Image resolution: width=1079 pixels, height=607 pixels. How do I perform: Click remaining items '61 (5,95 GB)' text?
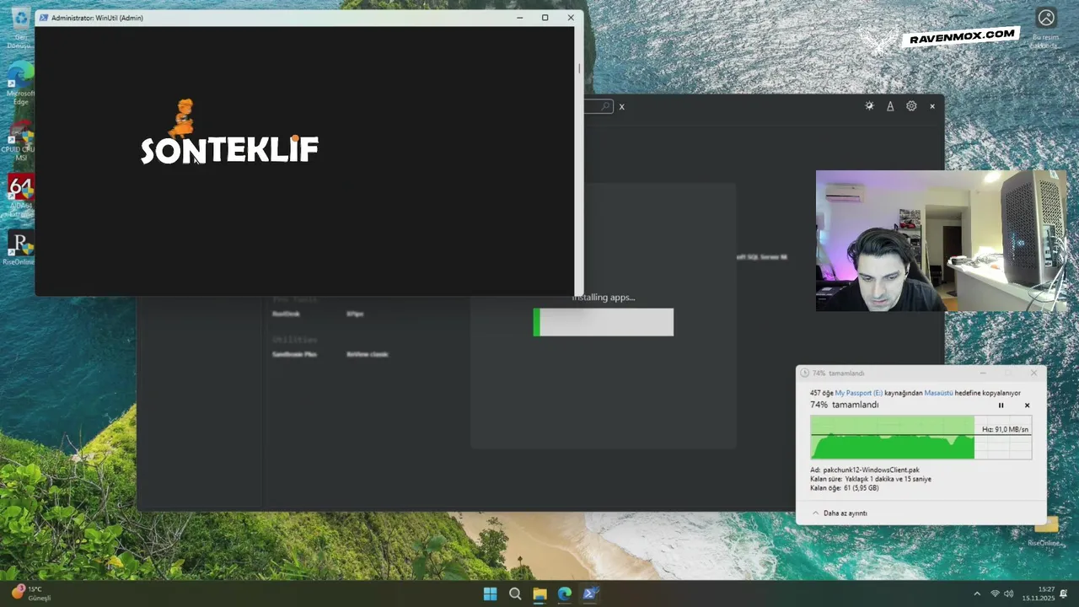coord(862,488)
